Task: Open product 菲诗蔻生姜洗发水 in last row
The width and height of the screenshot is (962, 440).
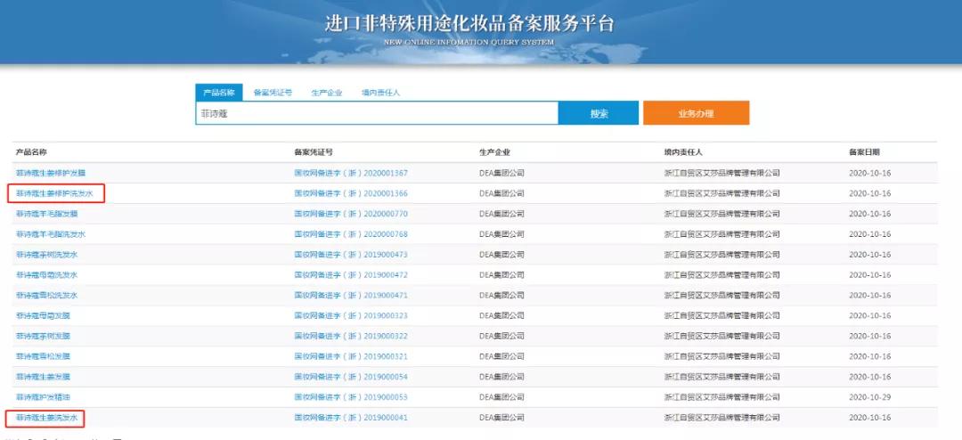Action: (x=46, y=418)
